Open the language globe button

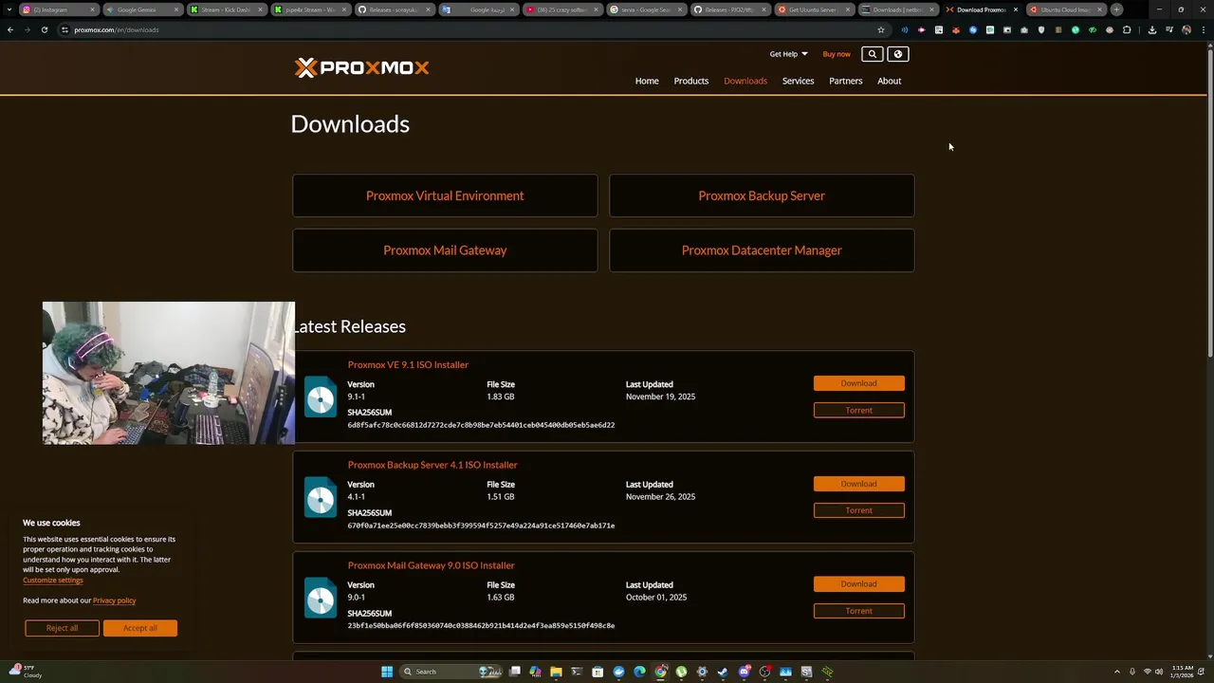point(898,54)
